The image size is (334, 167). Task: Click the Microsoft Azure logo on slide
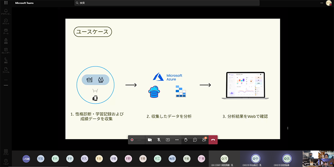tap(168, 77)
